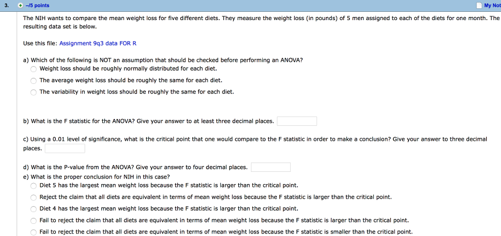This screenshot has height=236, width=501.
Task: Choose 'Reject the claim that all diets are equivalent'
Action: (x=34, y=197)
